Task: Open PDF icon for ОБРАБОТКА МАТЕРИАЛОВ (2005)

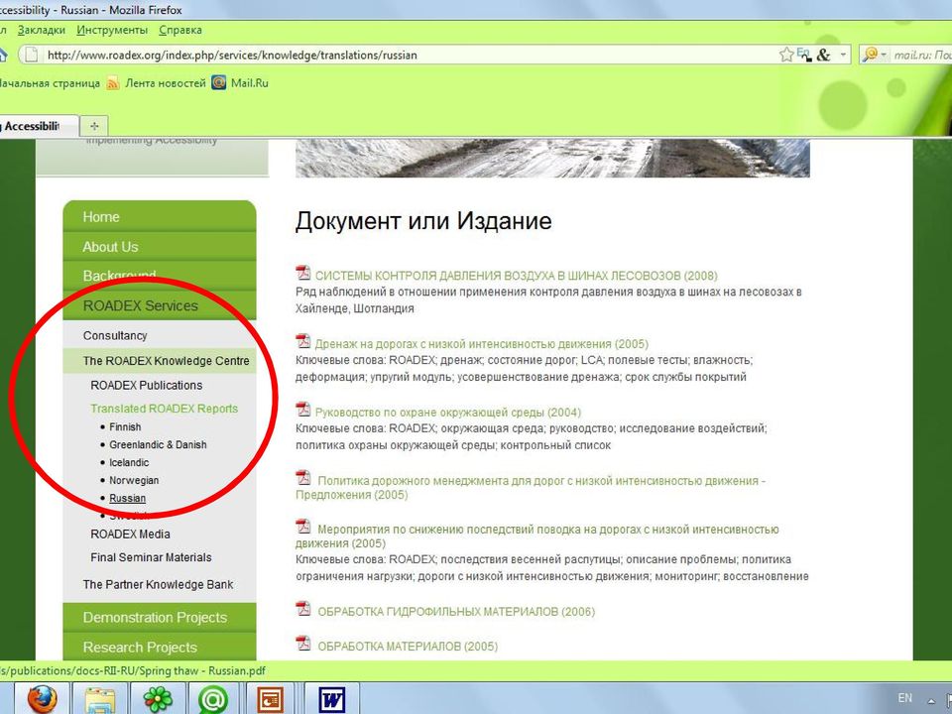Action: [303, 643]
